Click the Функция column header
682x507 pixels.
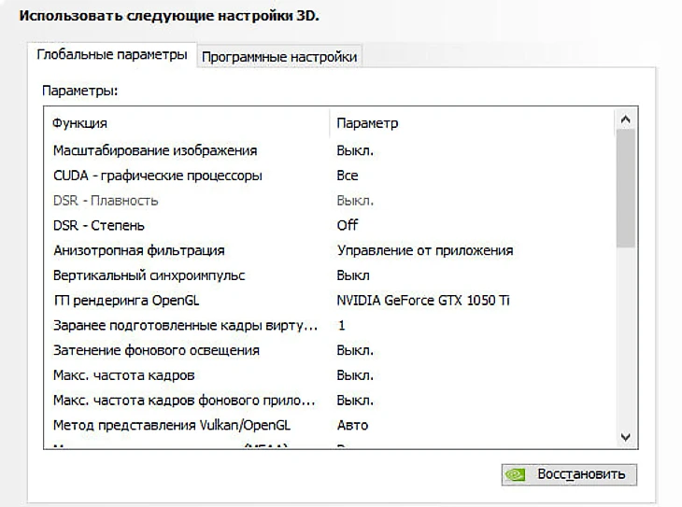pyautogui.click(x=80, y=123)
